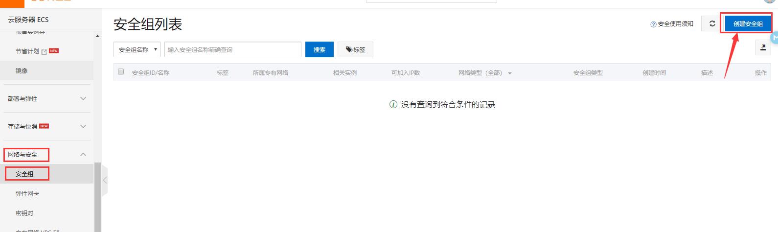This screenshot has height=232, width=778.
Task: Click the sidebar collapse handle arrow
Action: pyautogui.click(x=104, y=180)
